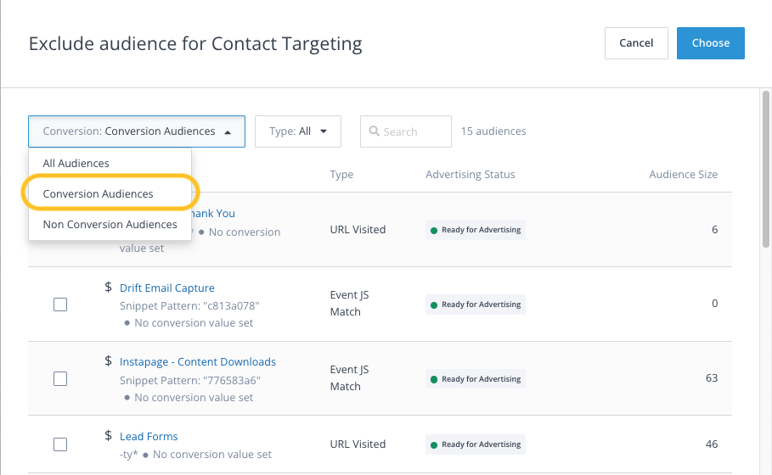The image size is (772, 475).
Task: Check the Drift Email Capture checkbox
Action: point(60,305)
